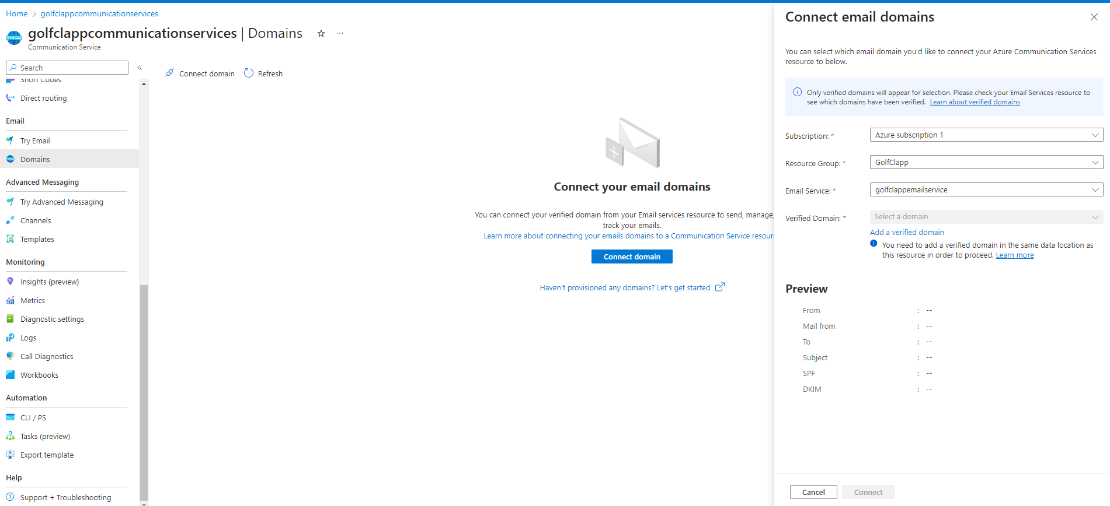
Task: Click the info icon in verified domains notice
Action: pyautogui.click(x=797, y=92)
